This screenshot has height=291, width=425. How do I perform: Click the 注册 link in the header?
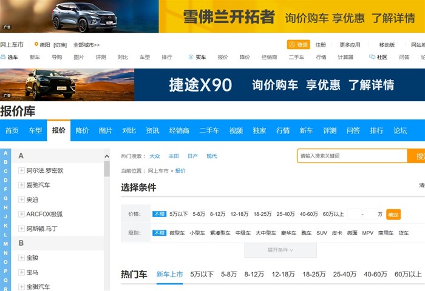[x=321, y=45]
